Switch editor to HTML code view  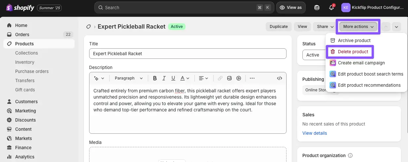279,78
